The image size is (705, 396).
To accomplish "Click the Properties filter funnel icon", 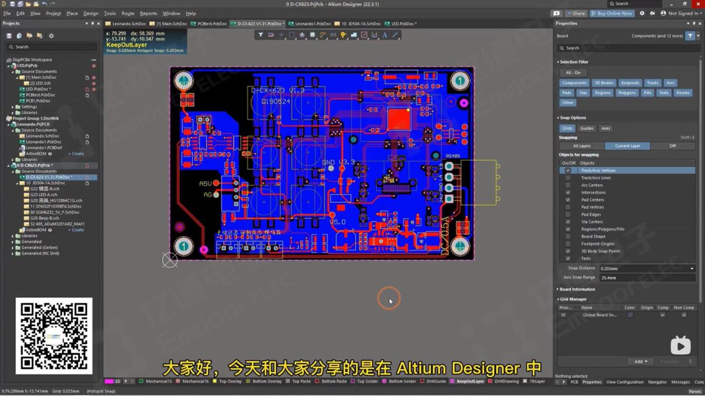I will pos(690,36).
